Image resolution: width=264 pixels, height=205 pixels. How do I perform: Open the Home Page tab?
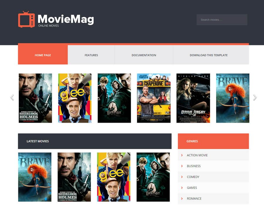click(43, 55)
